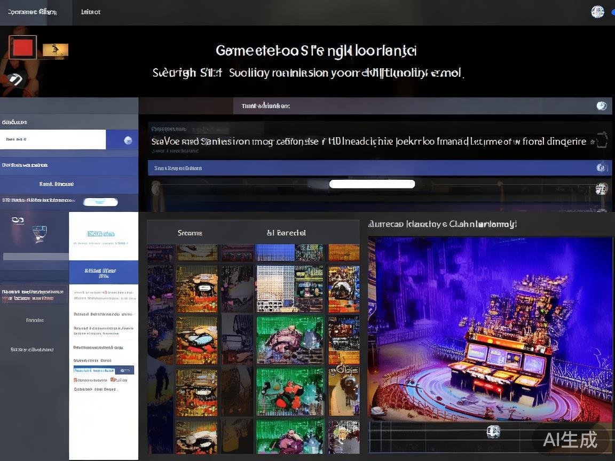This screenshot has height=461, width=615.
Task: Click the small blue highlighted bar in white panel
Action: tap(104, 370)
